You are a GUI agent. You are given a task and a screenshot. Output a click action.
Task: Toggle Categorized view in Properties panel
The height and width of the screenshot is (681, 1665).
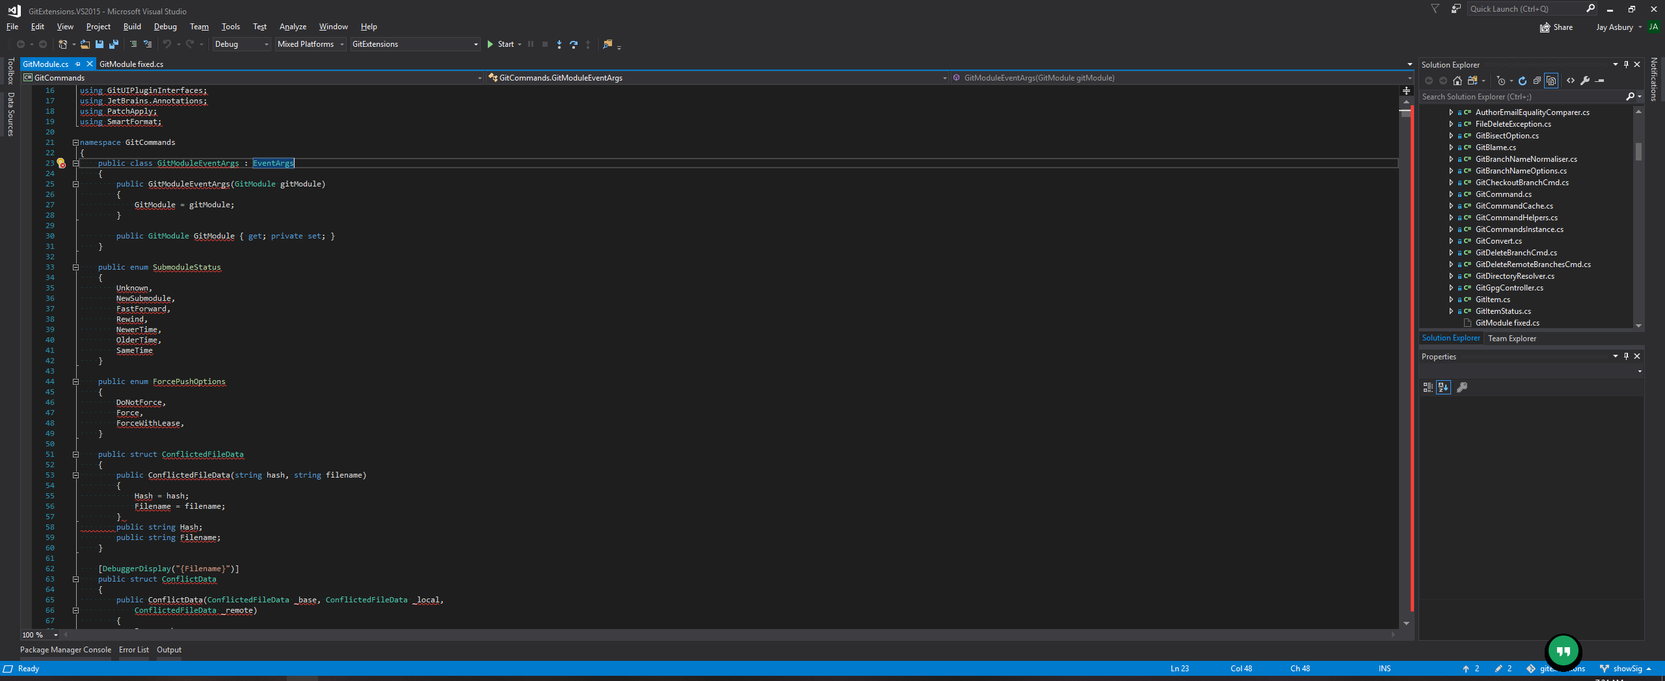coord(1428,387)
